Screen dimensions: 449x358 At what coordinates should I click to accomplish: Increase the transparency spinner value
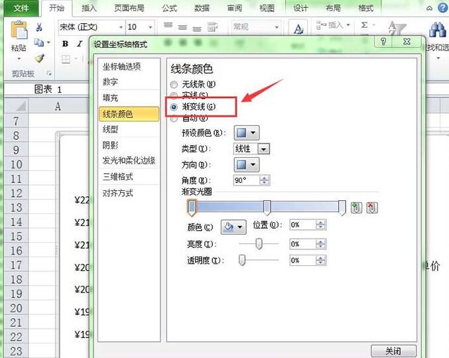click(321, 258)
